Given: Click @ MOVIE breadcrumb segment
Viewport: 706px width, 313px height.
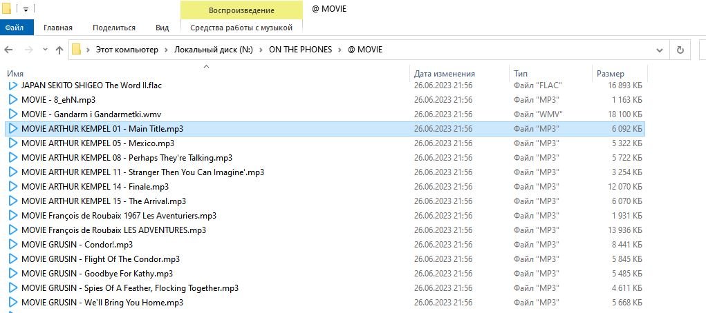Looking at the screenshot, I should coord(365,50).
